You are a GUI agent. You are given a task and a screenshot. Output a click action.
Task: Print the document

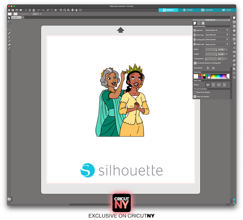(20, 10)
